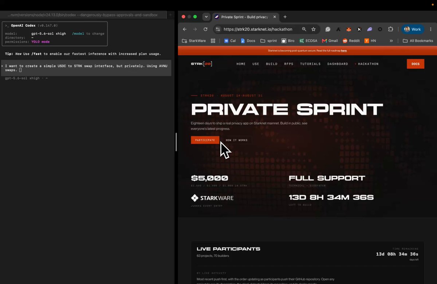Open the MetaMask fox extension
The image size is (437, 284).
click(349, 29)
